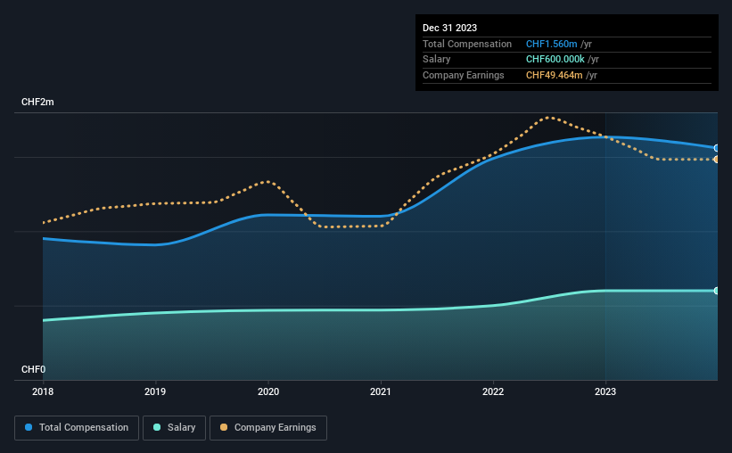Click the teal Salary legend dot
Image resolution: width=732 pixels, height=453 pixels.
157,427
